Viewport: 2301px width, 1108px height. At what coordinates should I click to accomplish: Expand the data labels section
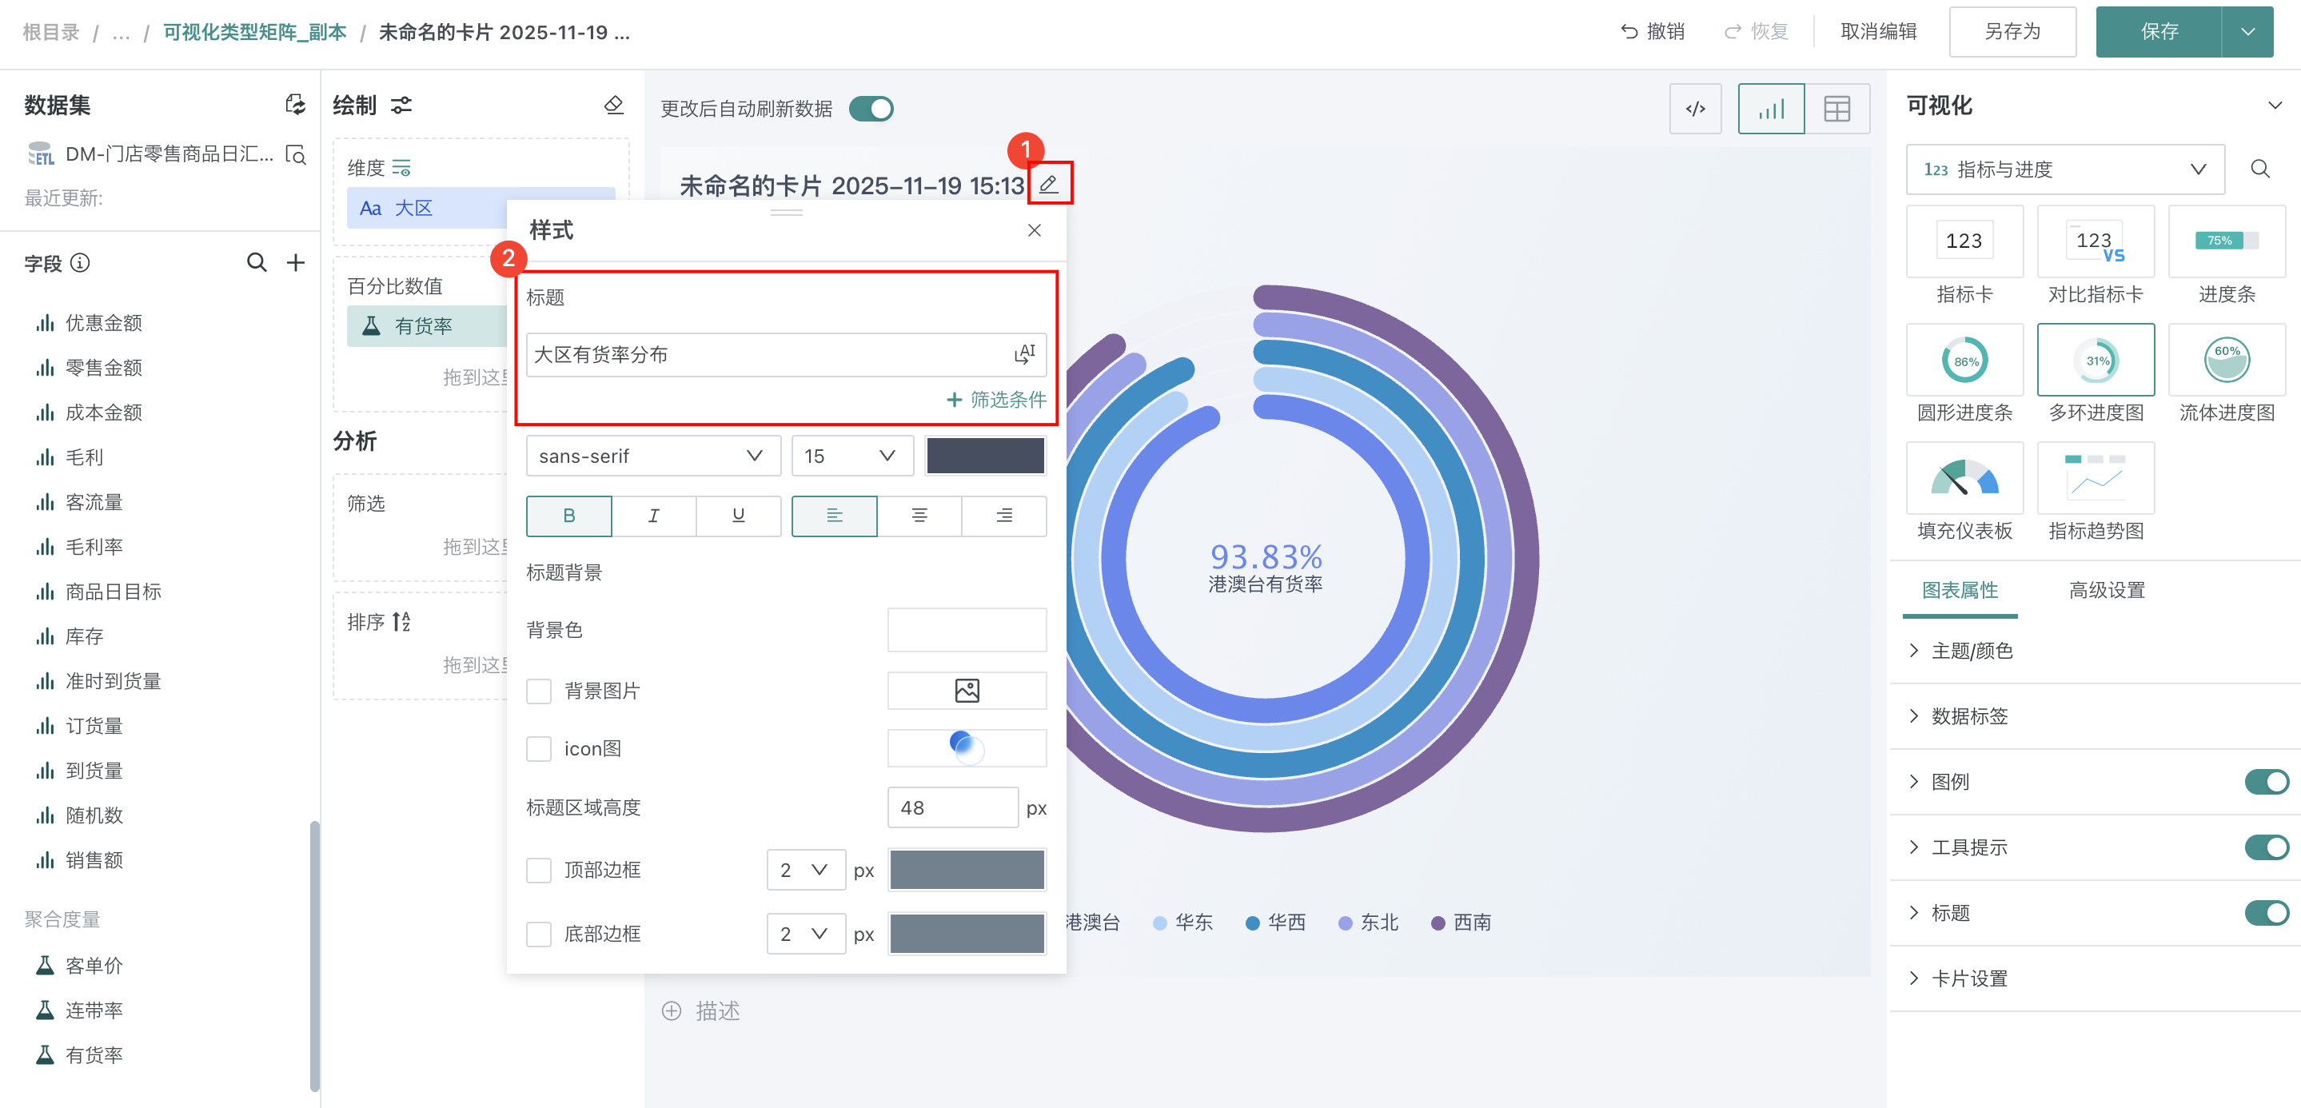1968,716
